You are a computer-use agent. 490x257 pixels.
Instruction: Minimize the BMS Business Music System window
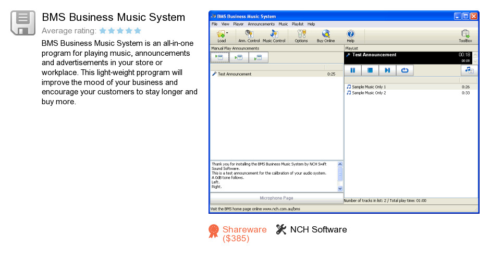[458, 16]
